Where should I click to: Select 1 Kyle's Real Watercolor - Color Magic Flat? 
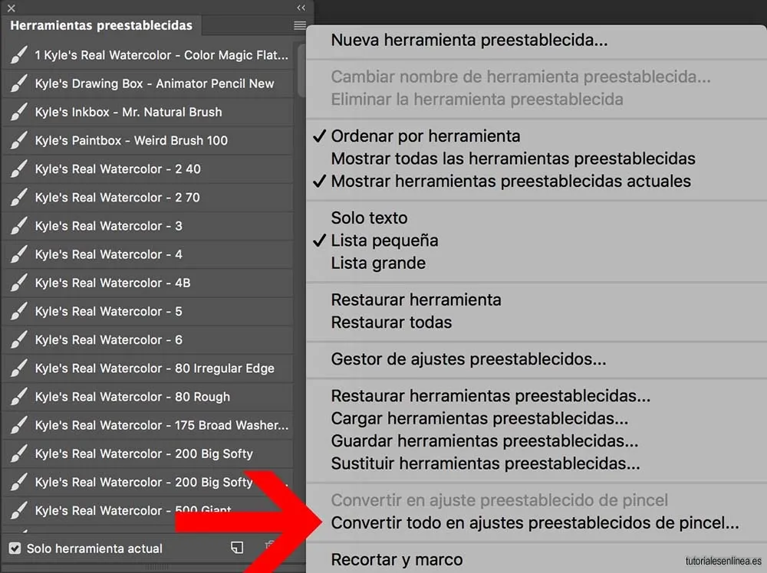tap(148, 54)
